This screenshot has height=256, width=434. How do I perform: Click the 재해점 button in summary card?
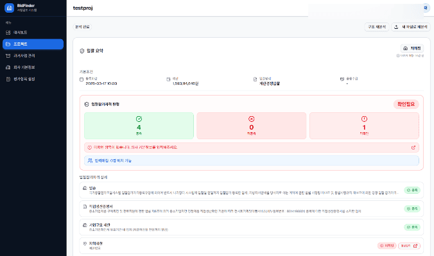(x=412, y=48)
